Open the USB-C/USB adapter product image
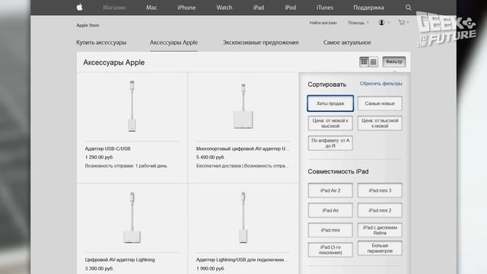The width and height of the screenshot is (487, 274). point(132,106)
